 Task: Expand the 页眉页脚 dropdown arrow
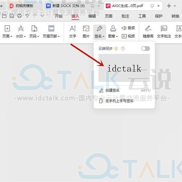[59, 37]
